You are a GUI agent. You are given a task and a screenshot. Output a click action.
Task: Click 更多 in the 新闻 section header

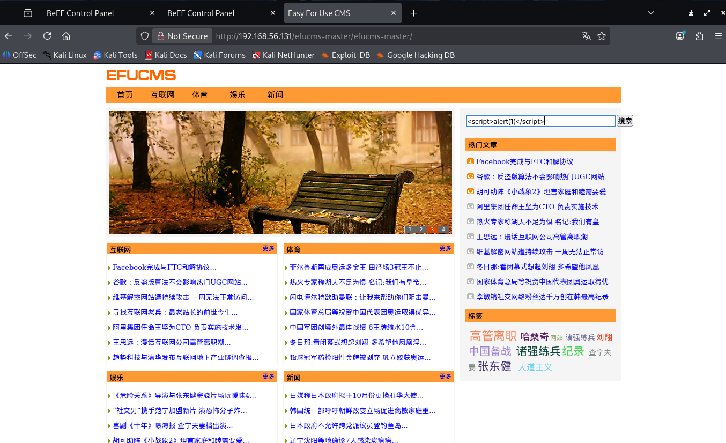(446, 376)
